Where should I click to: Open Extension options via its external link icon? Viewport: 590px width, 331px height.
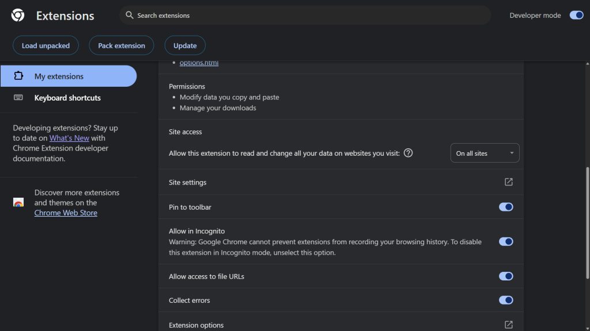[508, 325]
